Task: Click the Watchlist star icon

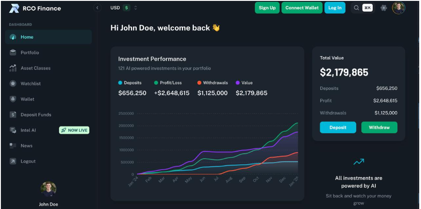Action: click(x=13, y=84)
